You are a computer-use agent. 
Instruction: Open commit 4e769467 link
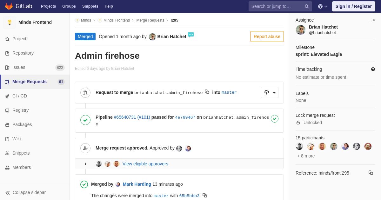click(185, 117)
